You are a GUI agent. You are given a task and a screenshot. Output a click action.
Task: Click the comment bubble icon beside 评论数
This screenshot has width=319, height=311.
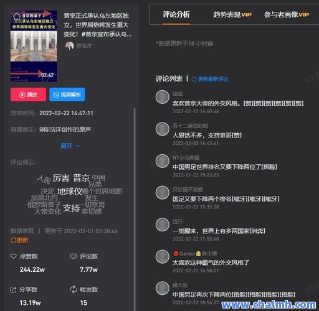[74, 256]
